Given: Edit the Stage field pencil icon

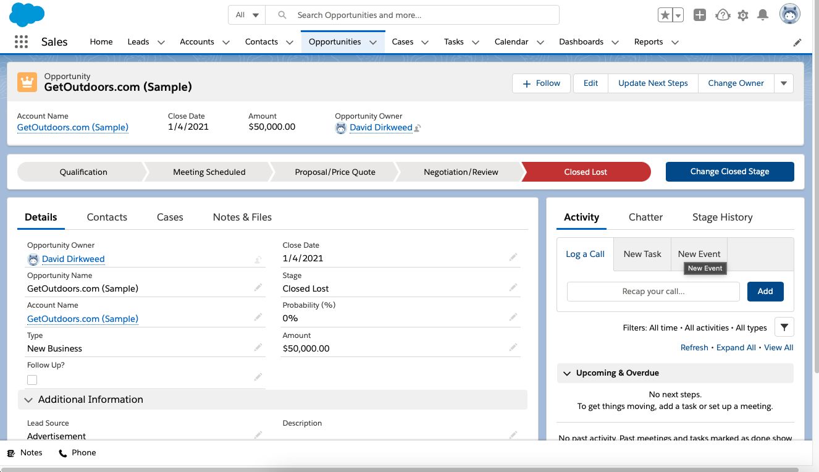Looking at the screenshot, I should (x=513, y=287).
